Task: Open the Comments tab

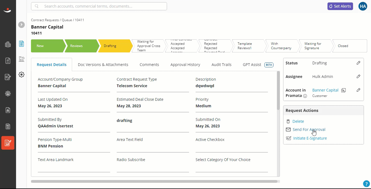Action: pos(149,65)
